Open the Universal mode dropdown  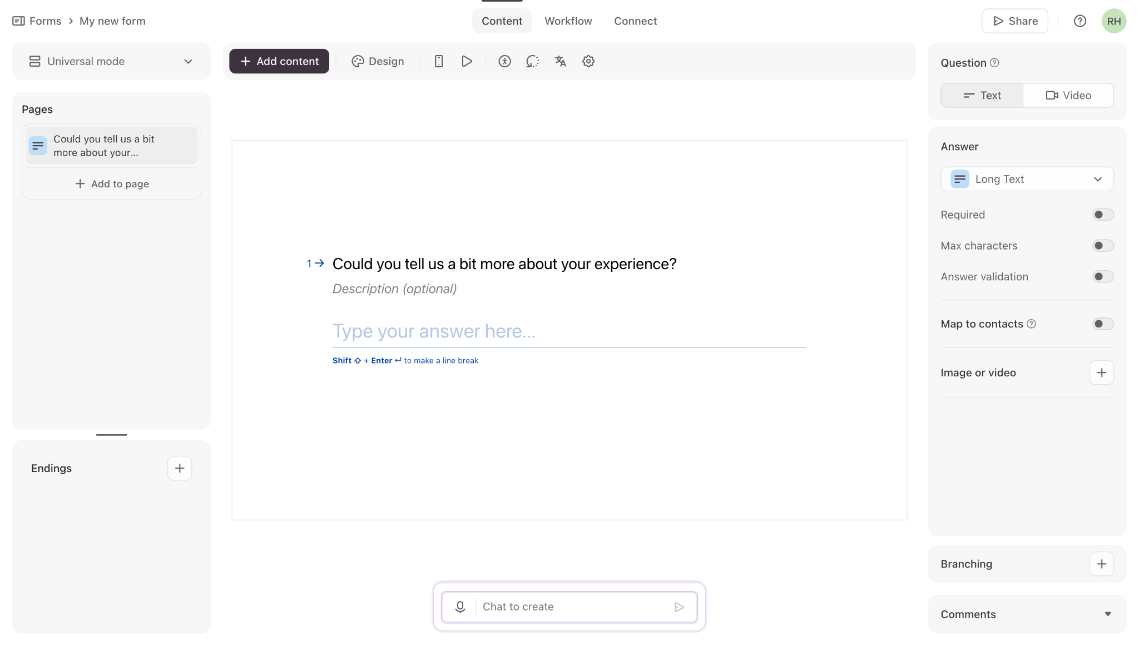111,61
